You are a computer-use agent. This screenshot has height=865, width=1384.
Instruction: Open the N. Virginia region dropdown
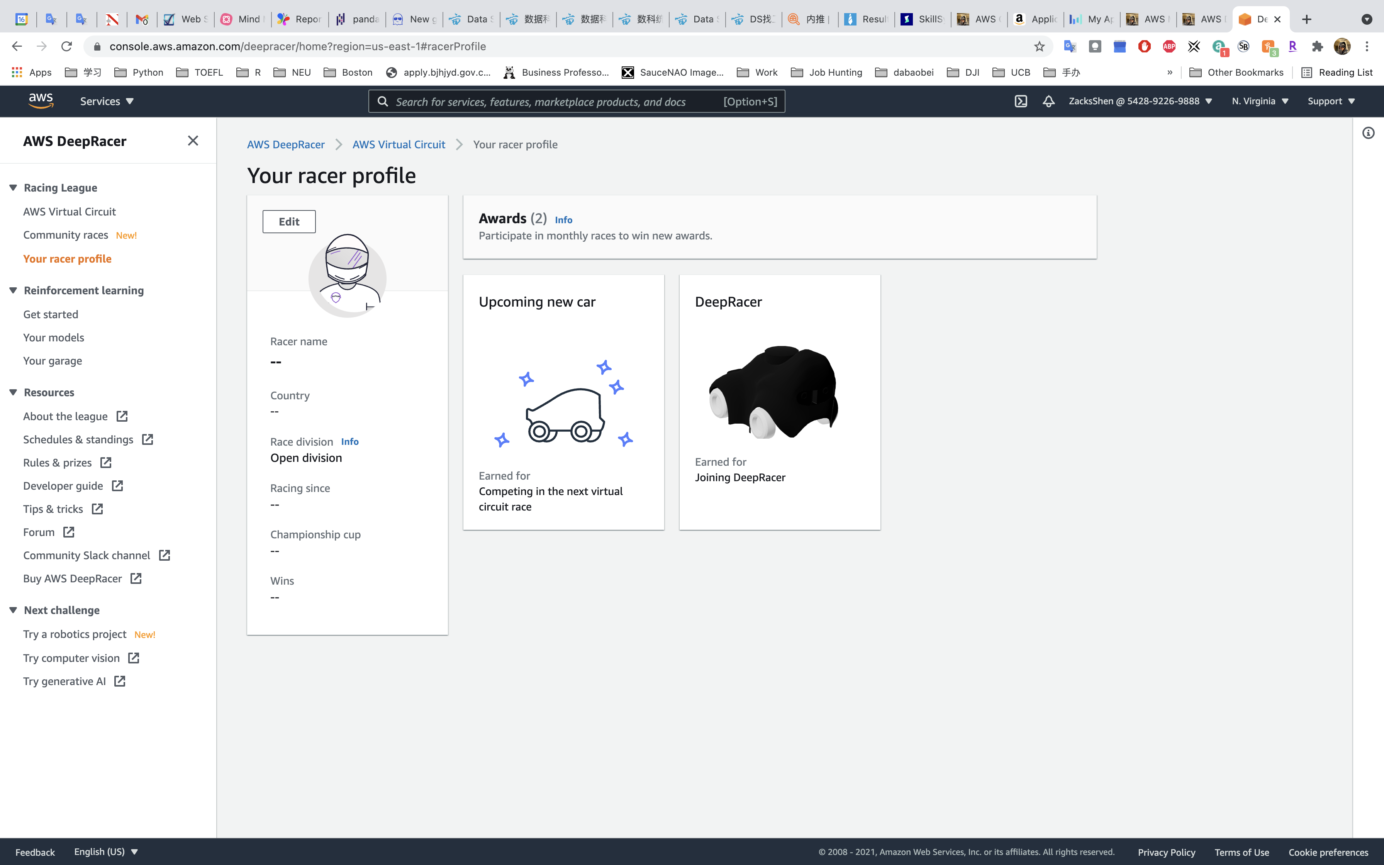click(x=1260, y=101)
